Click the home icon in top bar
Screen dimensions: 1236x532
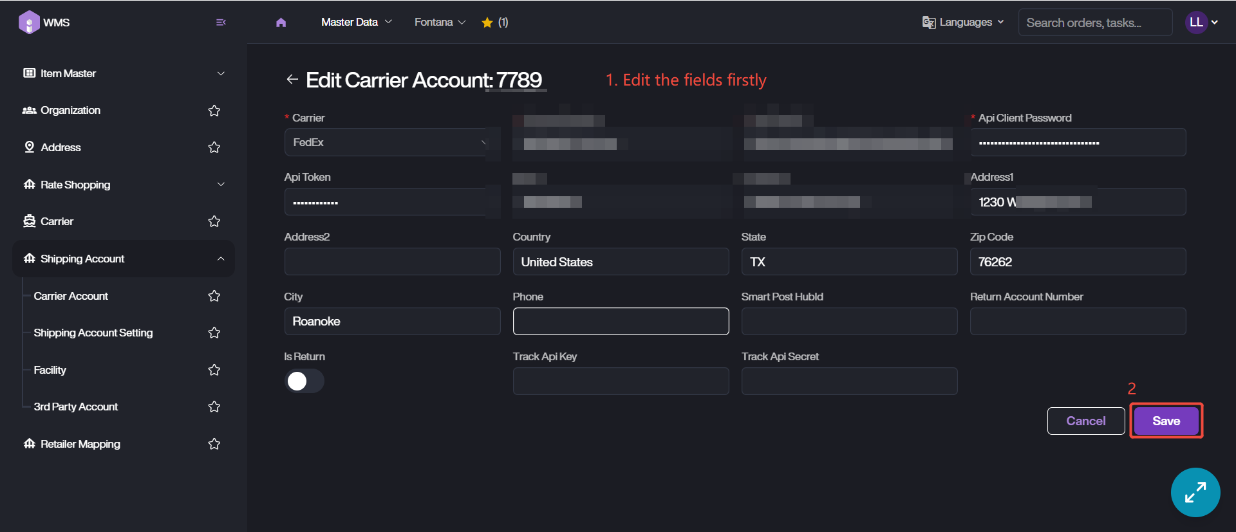281,23
